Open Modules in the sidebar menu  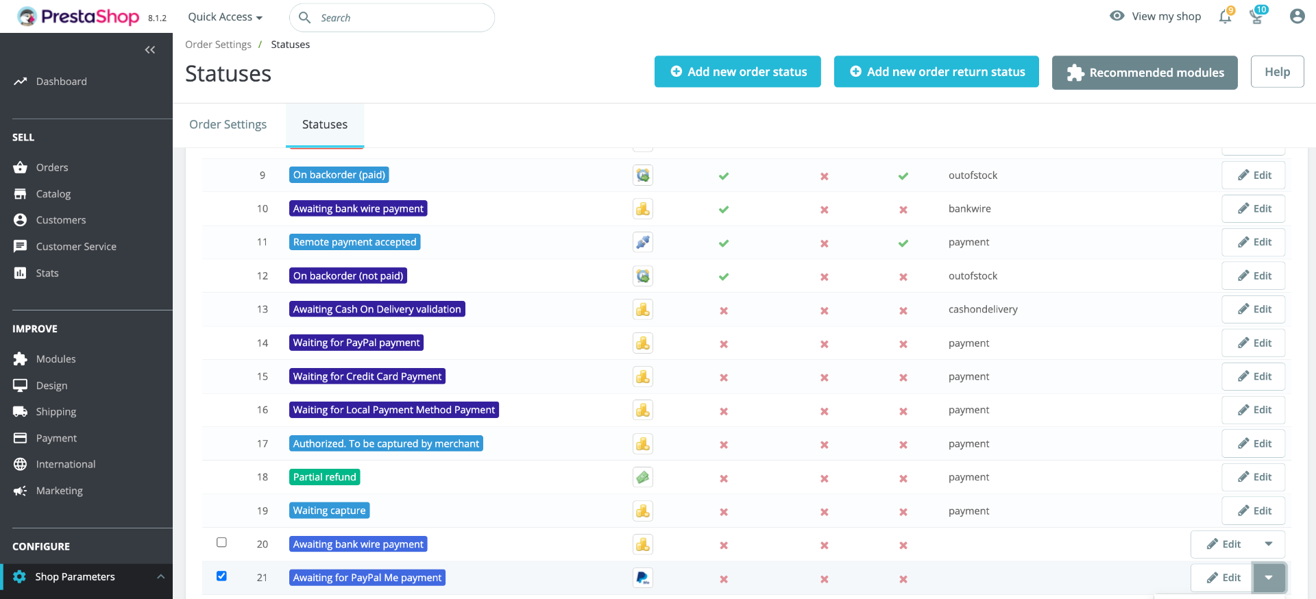tap(56, 359)
